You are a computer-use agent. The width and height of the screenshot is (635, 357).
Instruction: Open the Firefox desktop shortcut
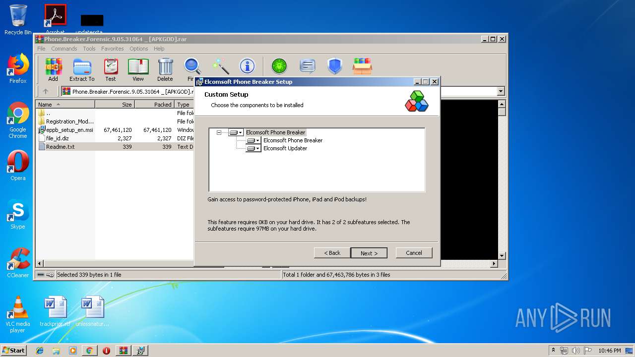click(x=18, y=68)
